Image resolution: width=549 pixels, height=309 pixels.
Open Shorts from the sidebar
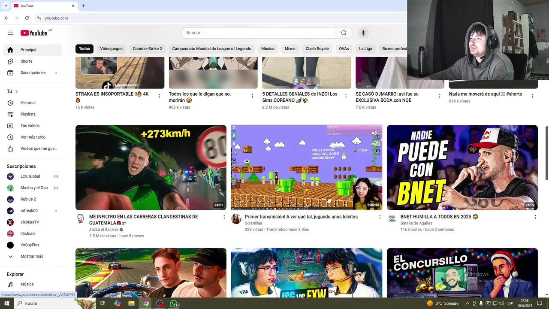(x=33, y=61)
